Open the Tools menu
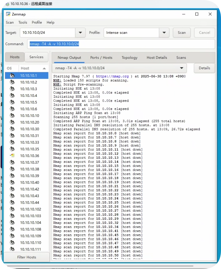This screenshot has width=221, height=269. pos(23,22)
